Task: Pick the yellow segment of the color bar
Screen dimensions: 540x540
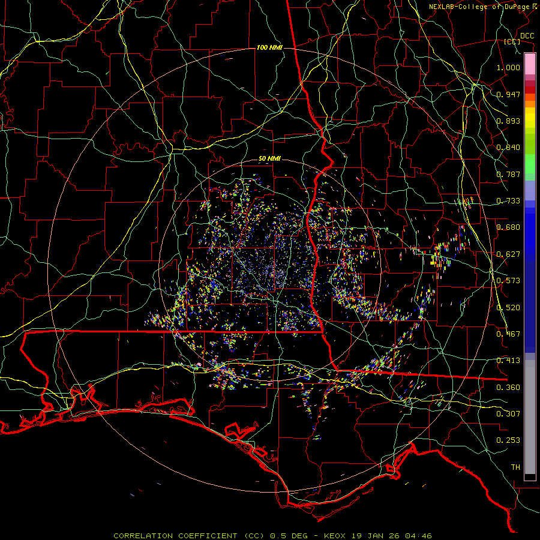Action: pos(530,118)
